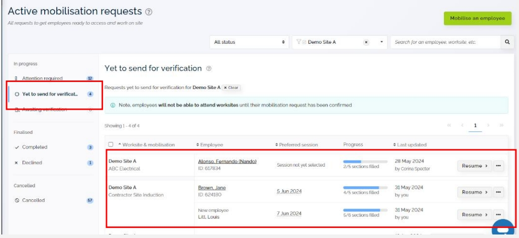
Task: Resume the Alonso, Fernando mobilisation request
Action: click(x=475, y=166)
